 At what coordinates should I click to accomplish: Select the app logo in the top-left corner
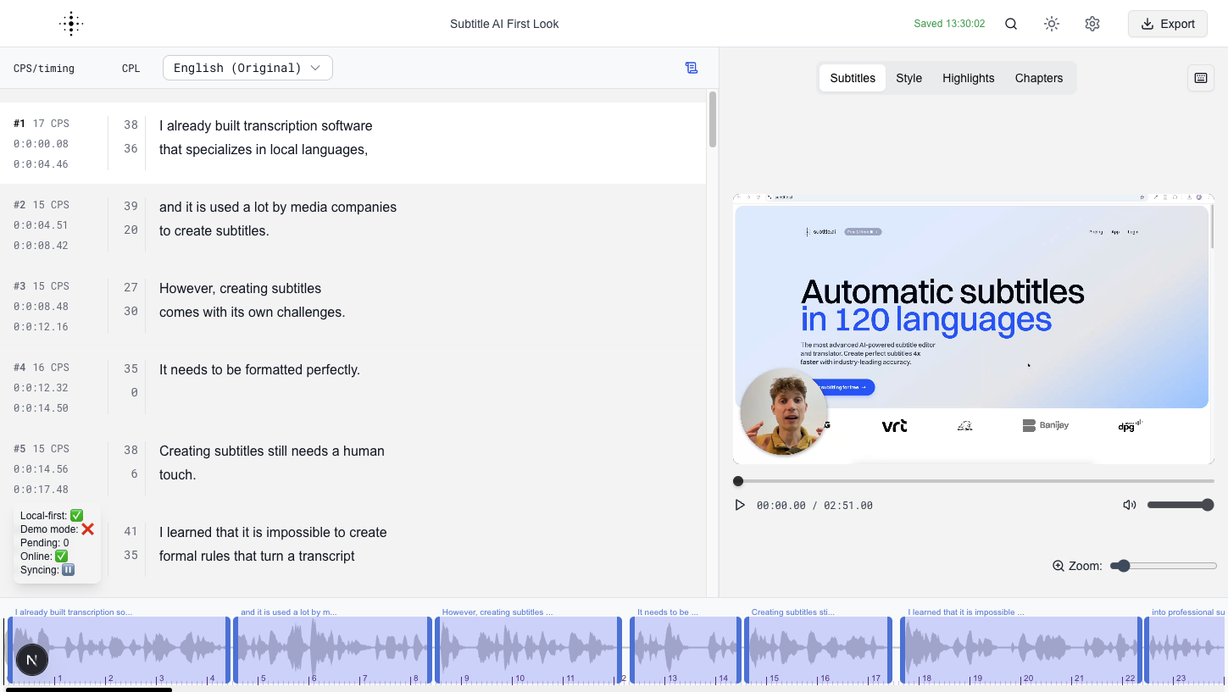point(71,23)
